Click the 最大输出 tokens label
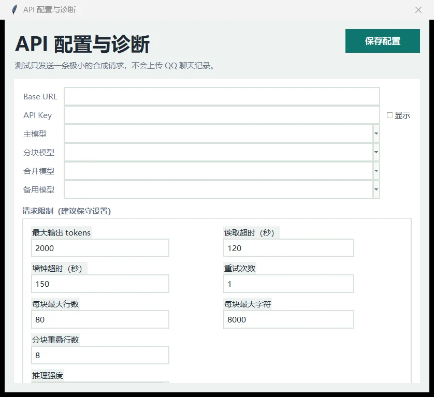This screenshot has height=397, width=434. click(61, 233)
